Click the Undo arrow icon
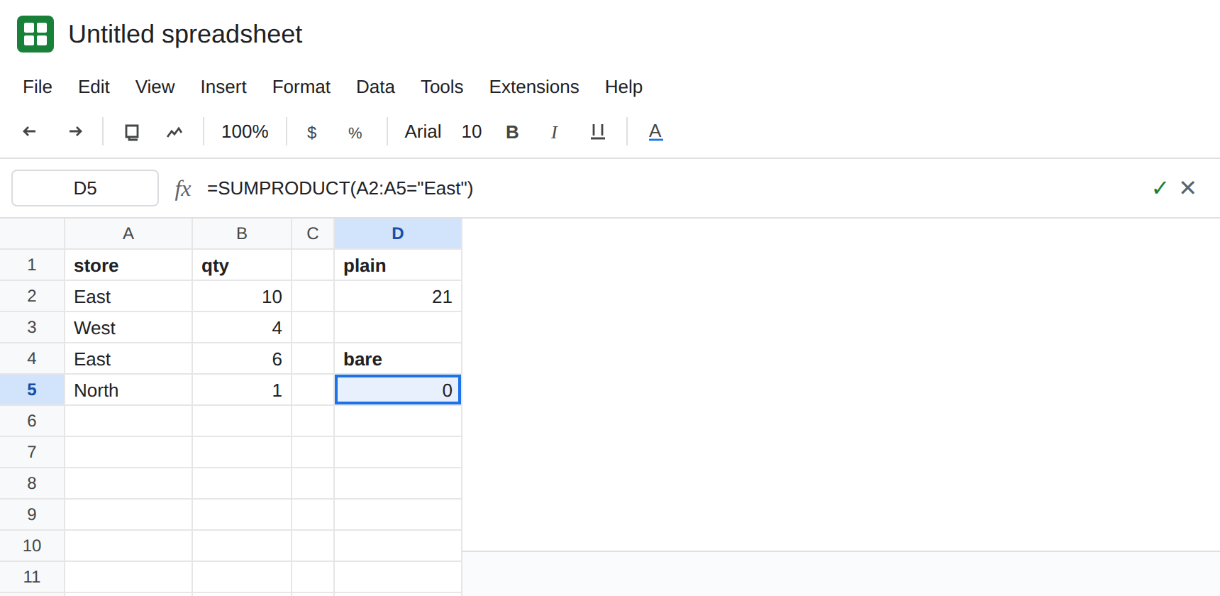Viewport: 1220px width, 596px height. 30,131
